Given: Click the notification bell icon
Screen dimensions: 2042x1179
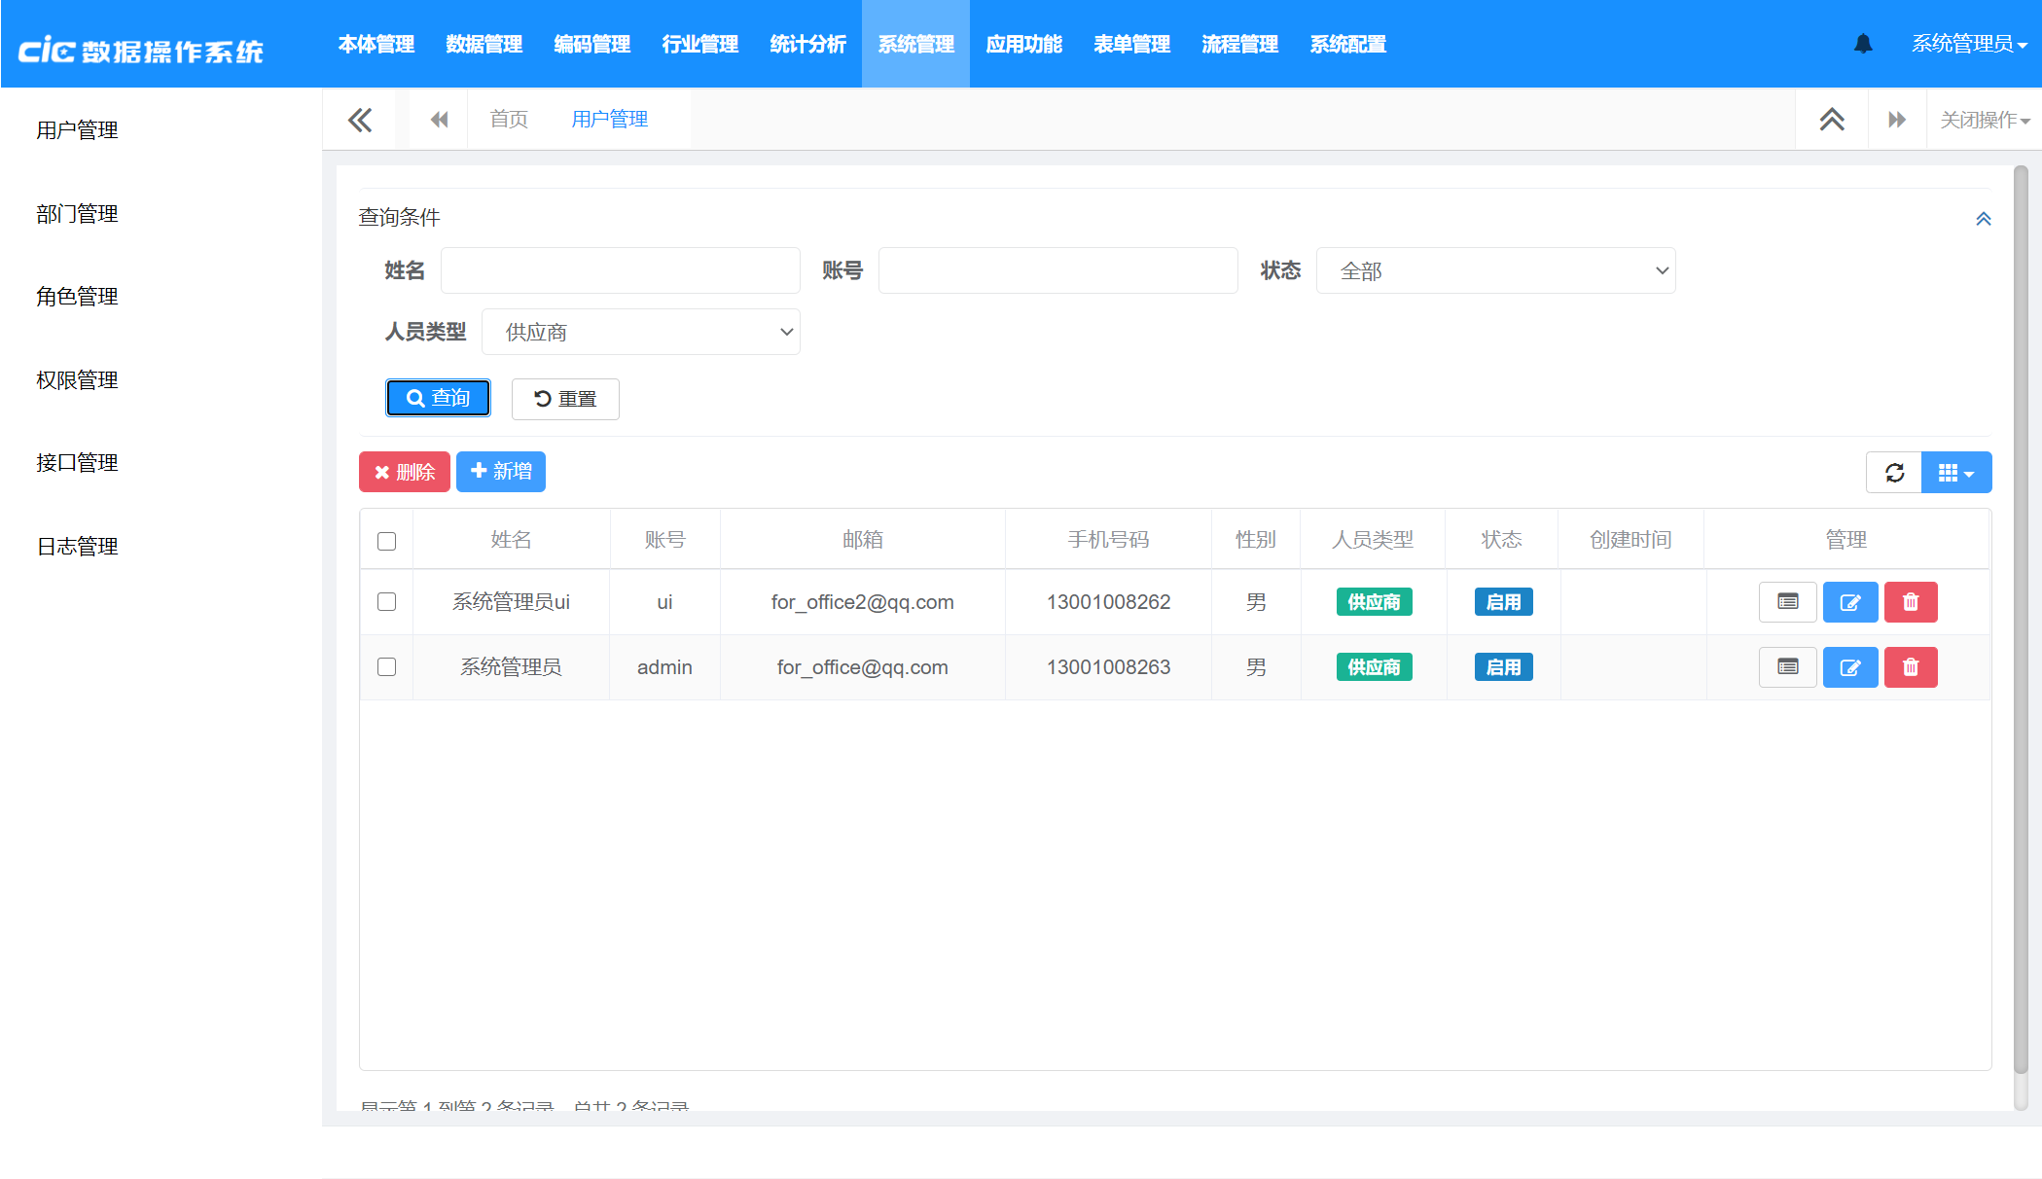Looking at the screenshot, I should click(1862, 44).
